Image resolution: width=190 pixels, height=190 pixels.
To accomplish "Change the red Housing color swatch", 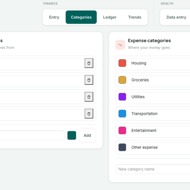I will click(122, 63).
